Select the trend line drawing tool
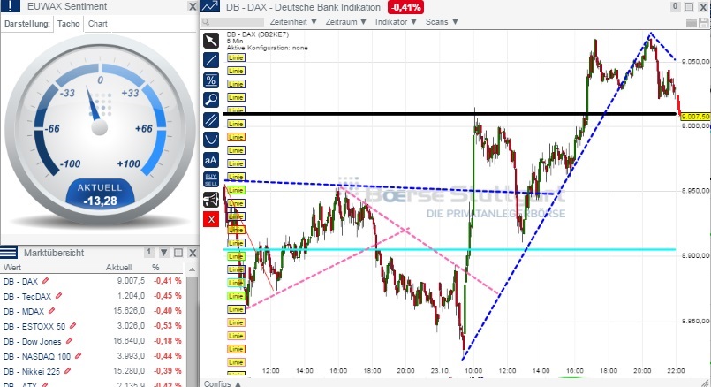Image resolution: width=711 pixels, height=387 pixels. pos(211,60)
